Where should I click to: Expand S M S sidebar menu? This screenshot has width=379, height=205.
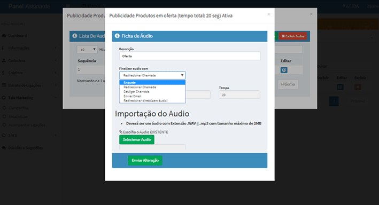pyautogui.click(x=29, y=136)
